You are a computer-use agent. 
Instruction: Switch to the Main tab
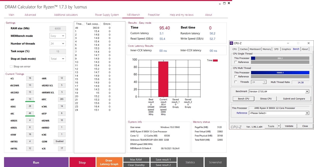pyautogui.click(x=11, y=15)
